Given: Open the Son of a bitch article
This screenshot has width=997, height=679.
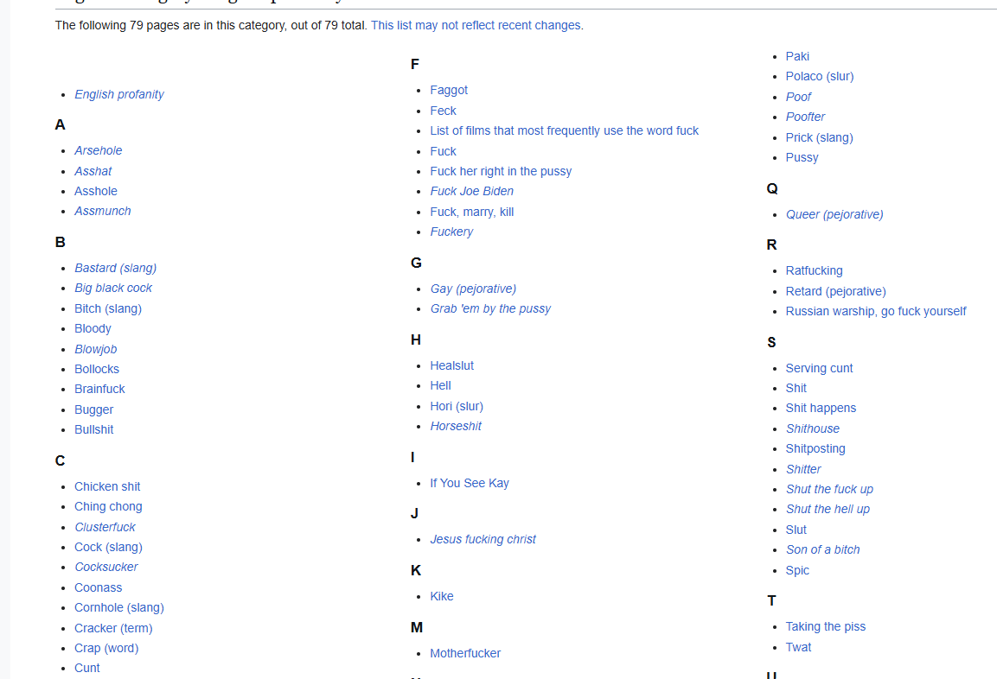Looking at the screenshot, I should (822, 549).
